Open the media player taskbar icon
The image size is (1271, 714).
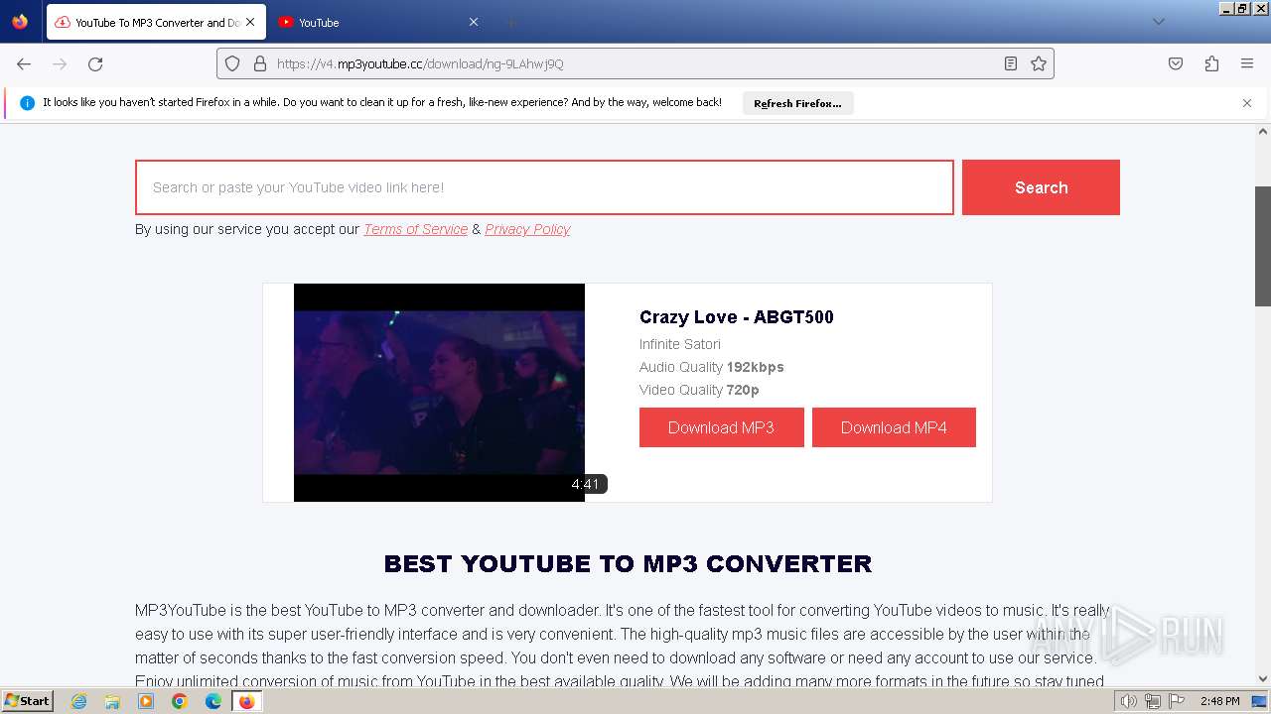pyautogui.click(x=146, y=701)
